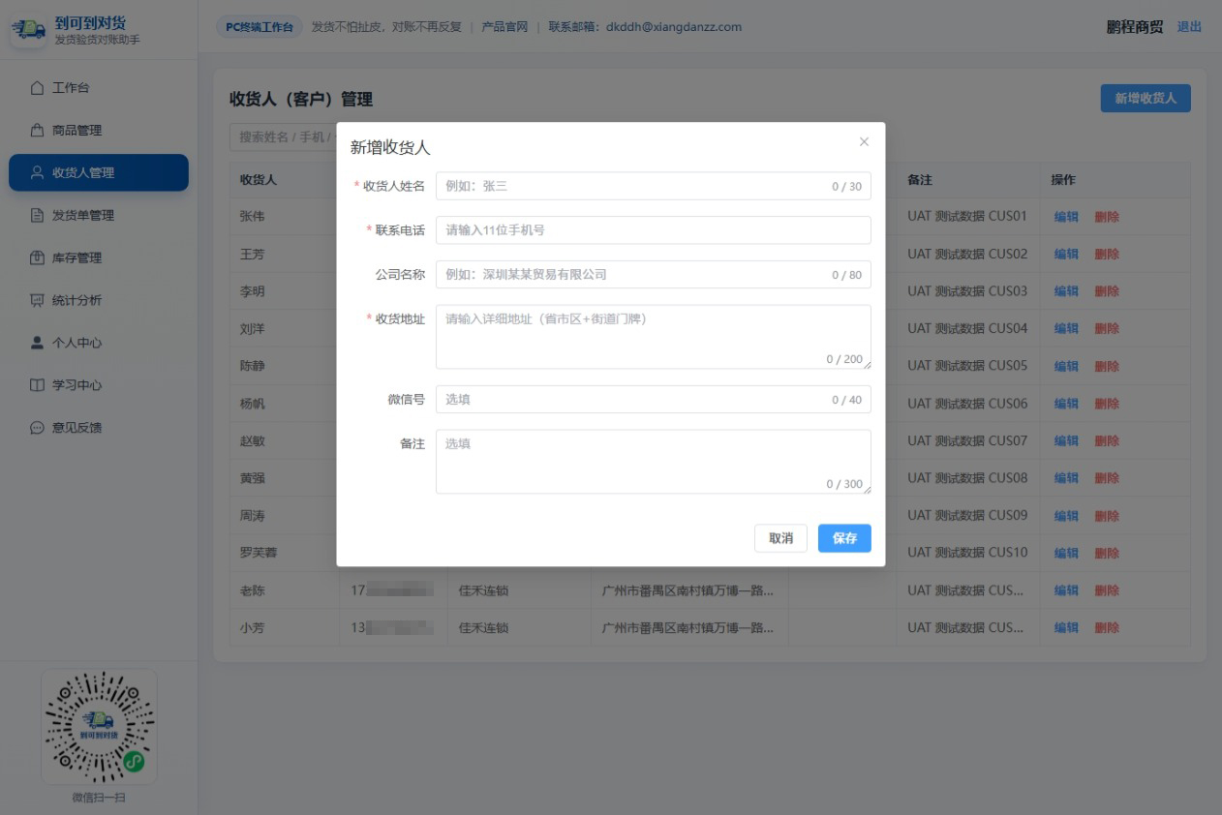
Task: Click the 退出 logout link
Action: point(1189,27)
